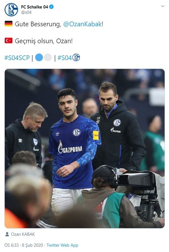This screenshot has height=252, width=169.
Task: Open the Twitter Web App source link
Action: pyautogui.click(x=63, y=245)
